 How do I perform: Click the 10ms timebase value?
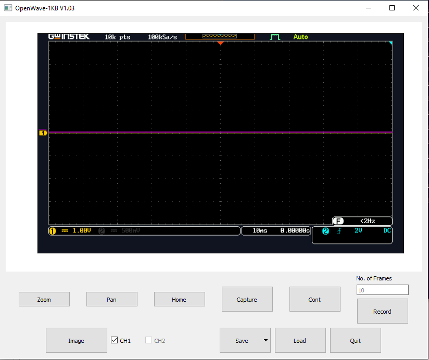(x=260, y=230)
